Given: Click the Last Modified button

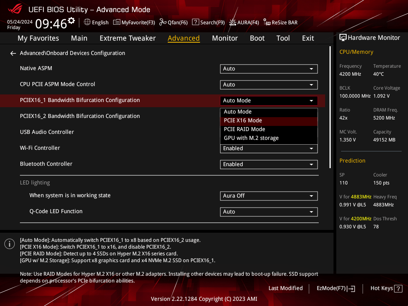Looking at the screenshot, I should (x=285, y=288).
